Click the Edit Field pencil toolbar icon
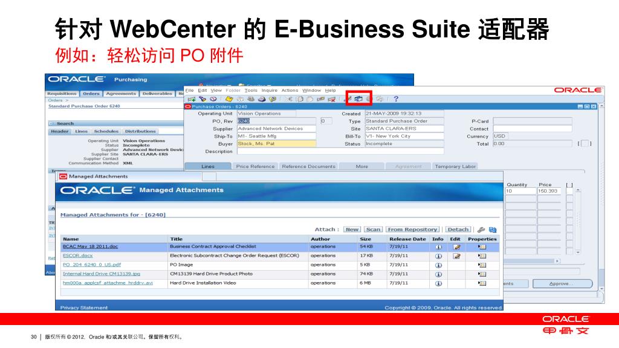 (x=348, y=99)
